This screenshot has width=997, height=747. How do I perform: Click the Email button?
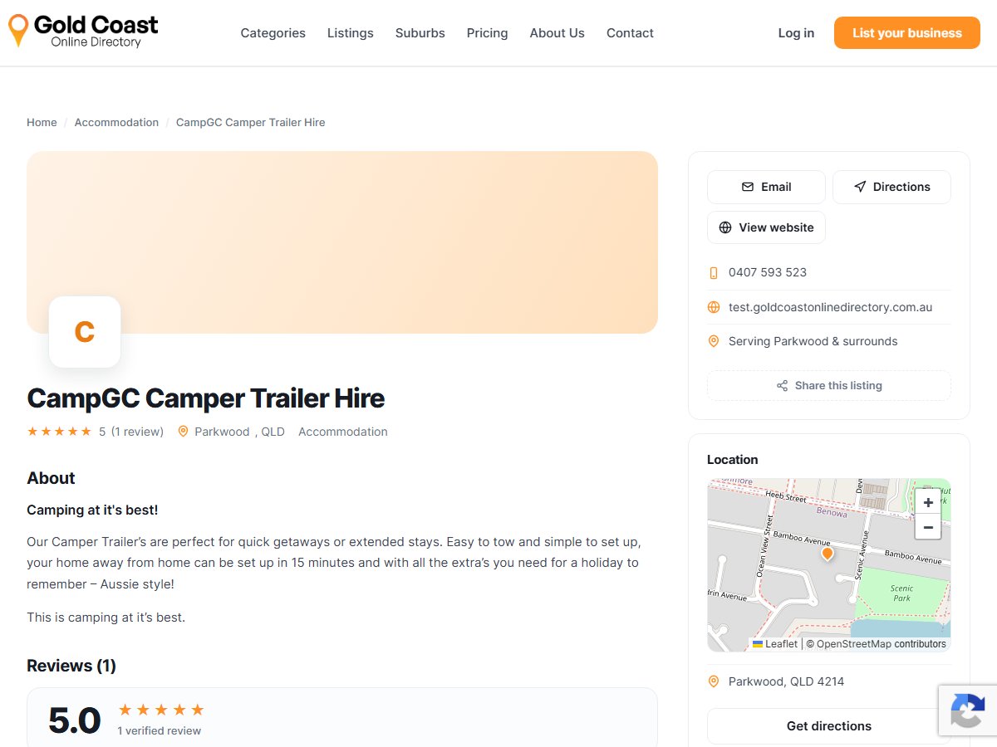pos(766,187)
